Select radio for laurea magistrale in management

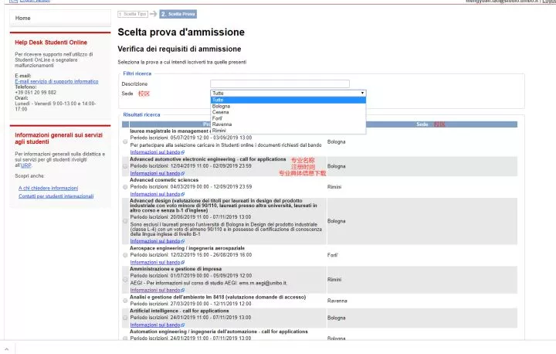pyautogui.click(x=125, y=141)
